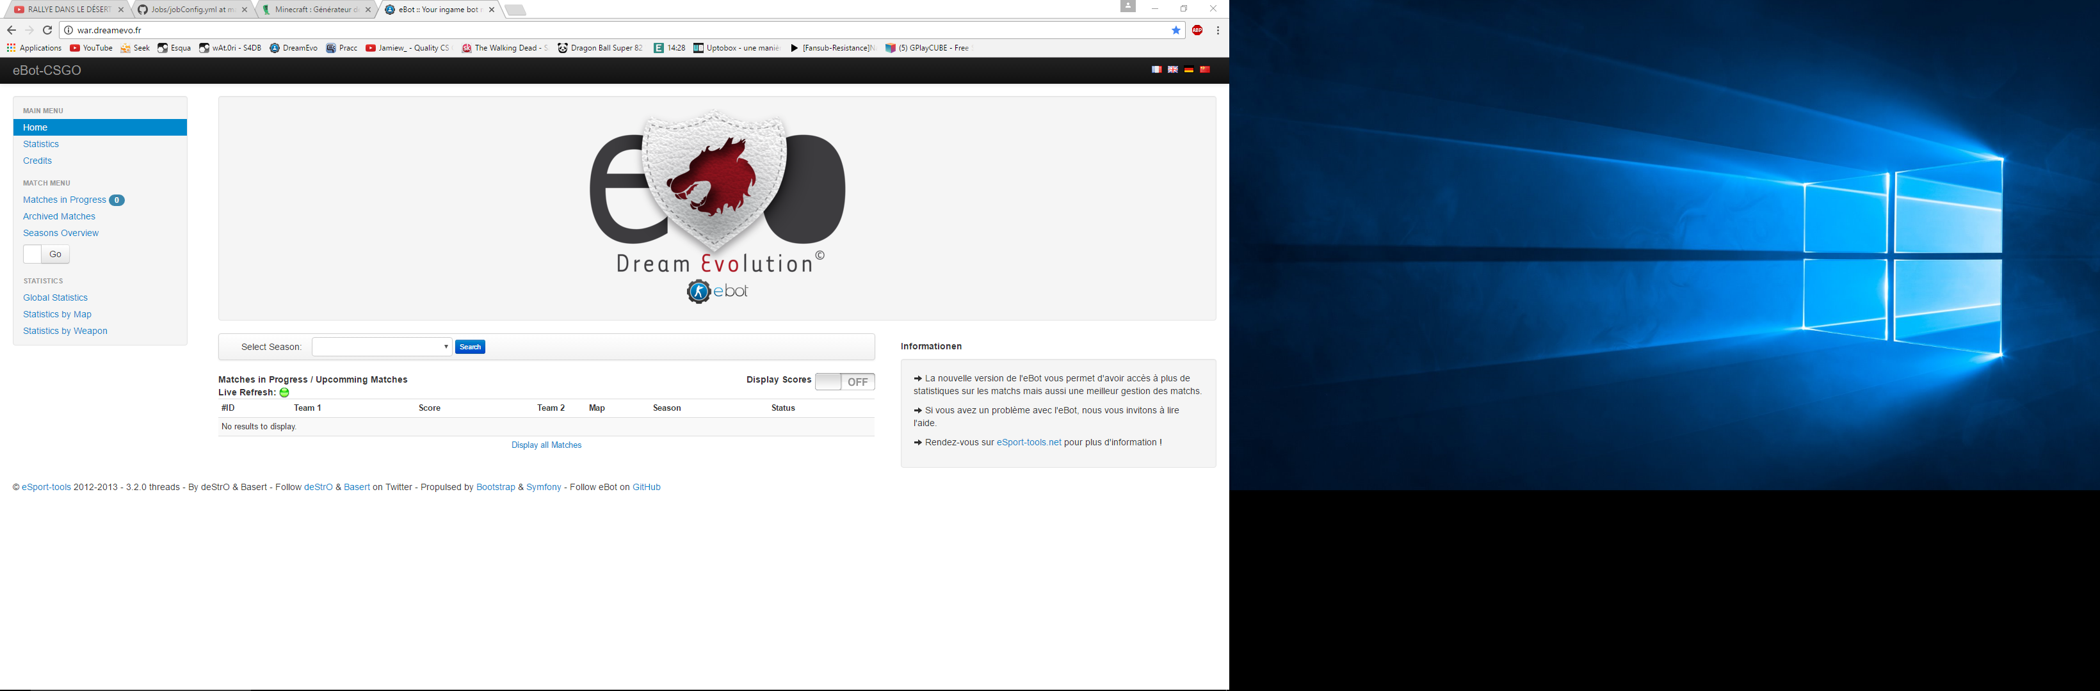Click the blue bookmark star icon
Viewport: 2100px width, 691px height.
(1175, 30)
